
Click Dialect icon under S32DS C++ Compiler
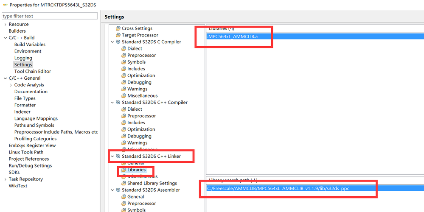coord(124,109)
